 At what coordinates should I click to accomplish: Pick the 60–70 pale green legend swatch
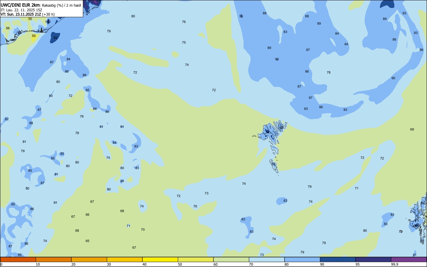click(231, 259)
